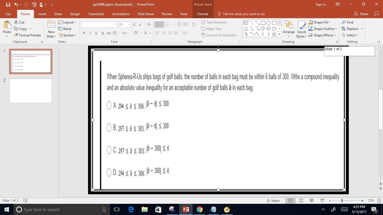Cut the selected picture
Viewport: 383px width, 215px height.
pyautogui.click(x=19, y=22)
